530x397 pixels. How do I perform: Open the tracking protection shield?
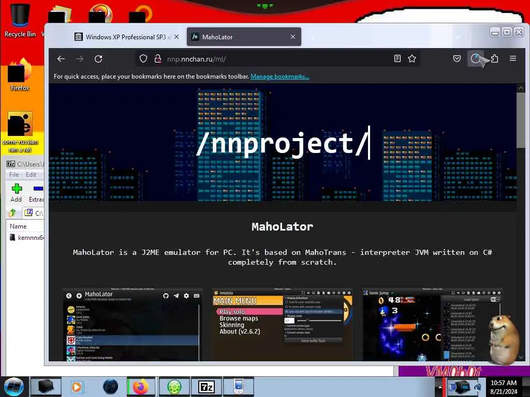coord(143,59)
